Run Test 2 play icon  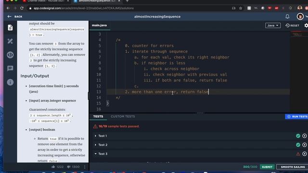305,145
